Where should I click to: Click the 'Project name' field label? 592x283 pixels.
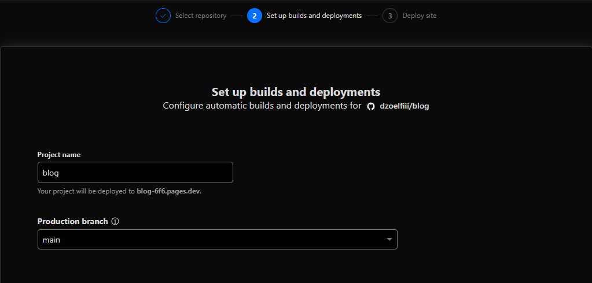click(x=59, y=155)
